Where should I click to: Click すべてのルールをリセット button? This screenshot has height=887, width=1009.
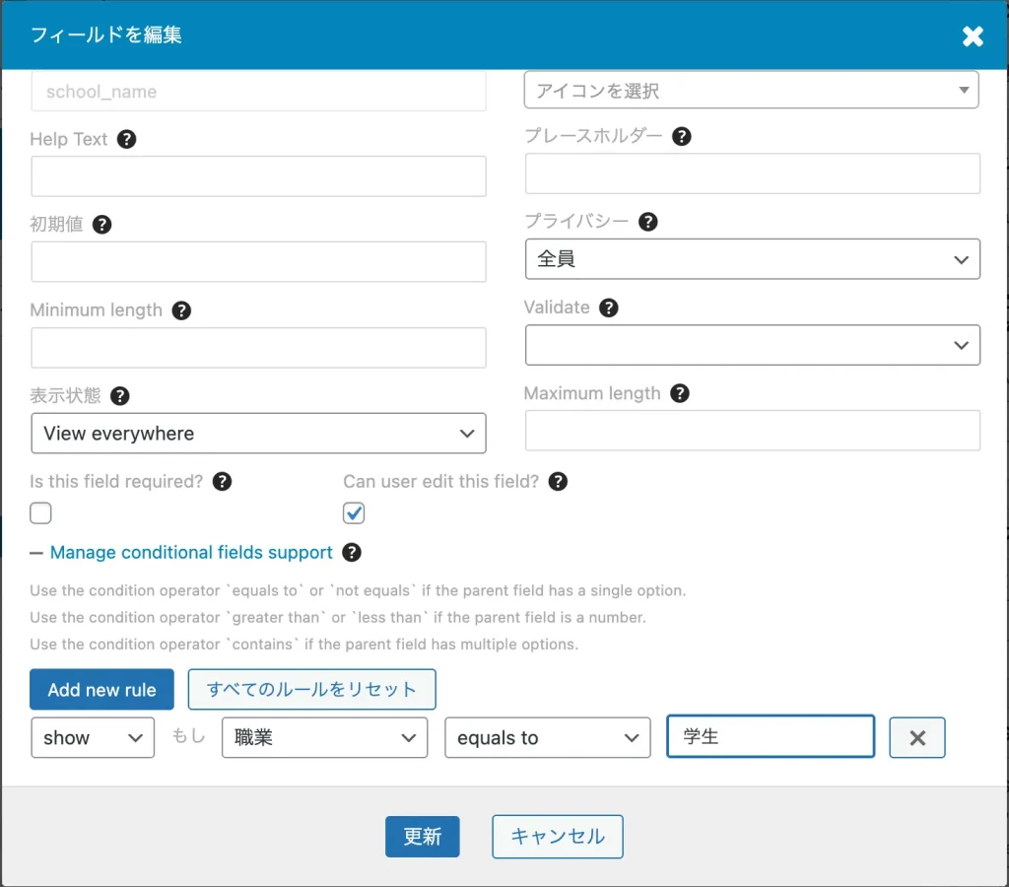pyautogui.click(x=311, y=689)
